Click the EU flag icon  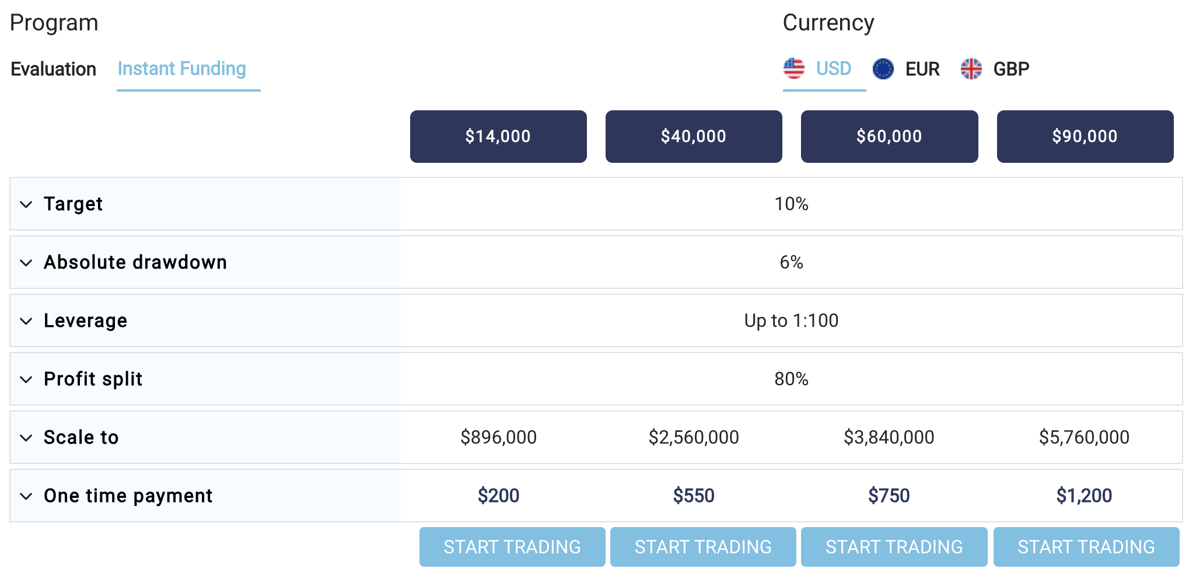coord(883,68)
